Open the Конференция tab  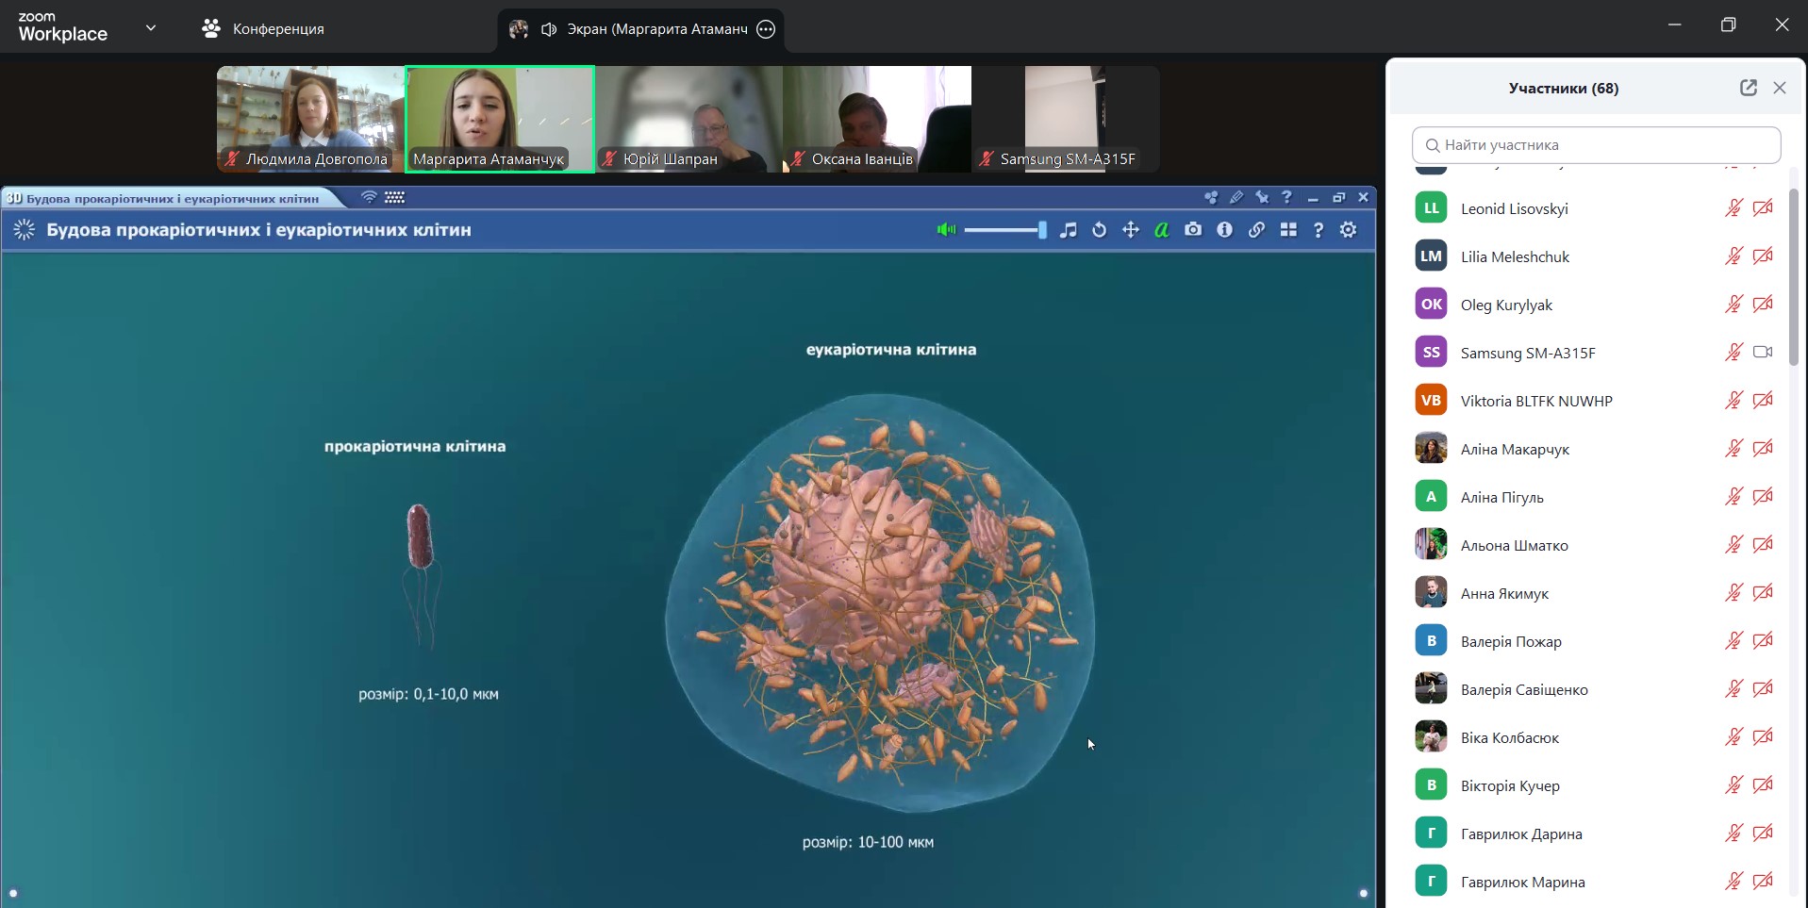263,29
